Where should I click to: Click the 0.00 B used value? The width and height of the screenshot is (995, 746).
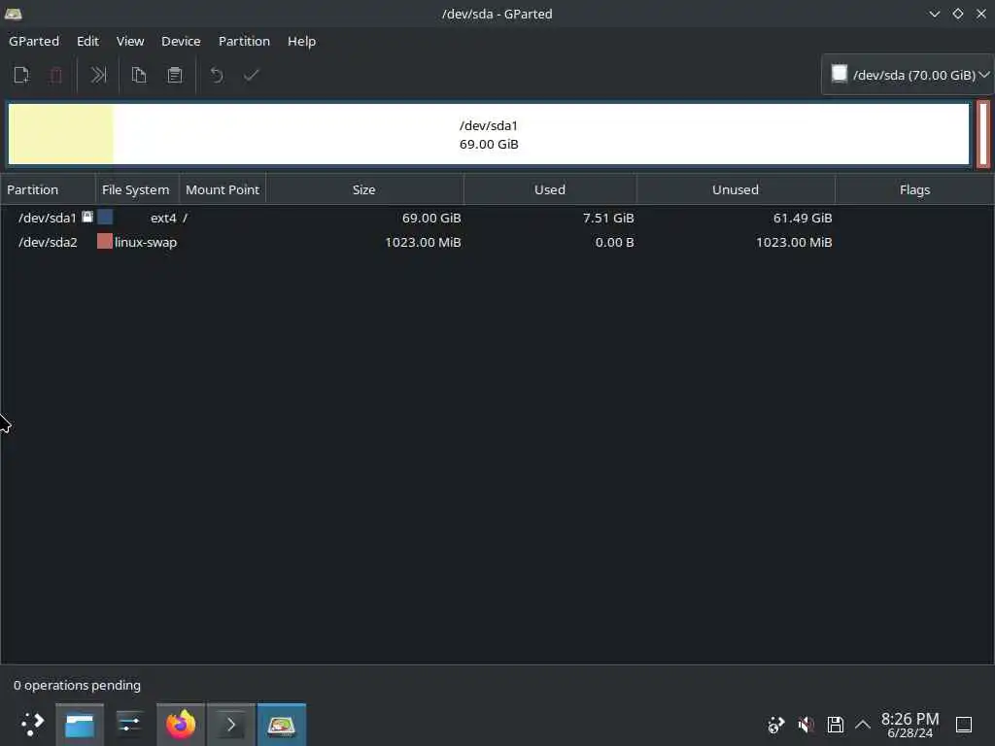click(614, 242)
